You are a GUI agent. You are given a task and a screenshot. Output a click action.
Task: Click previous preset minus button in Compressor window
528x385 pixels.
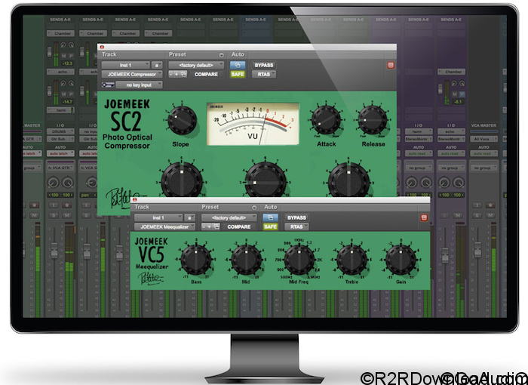171,74
